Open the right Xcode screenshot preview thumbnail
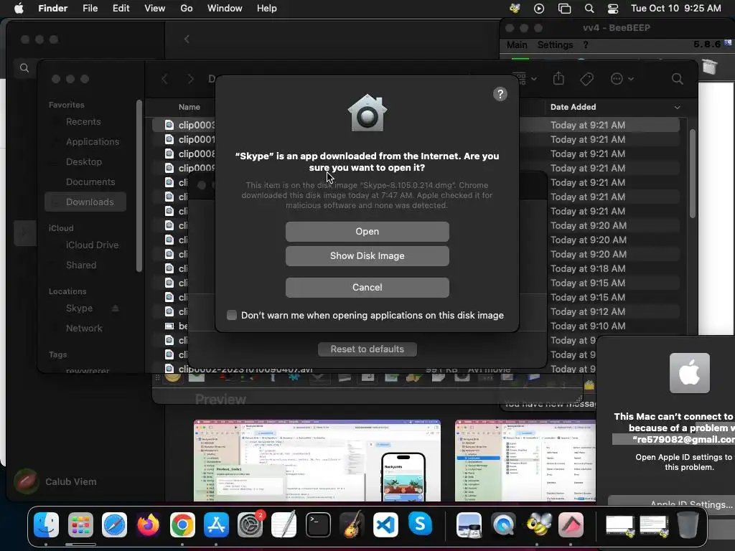The image size is (735, 551). click(525, 461)
